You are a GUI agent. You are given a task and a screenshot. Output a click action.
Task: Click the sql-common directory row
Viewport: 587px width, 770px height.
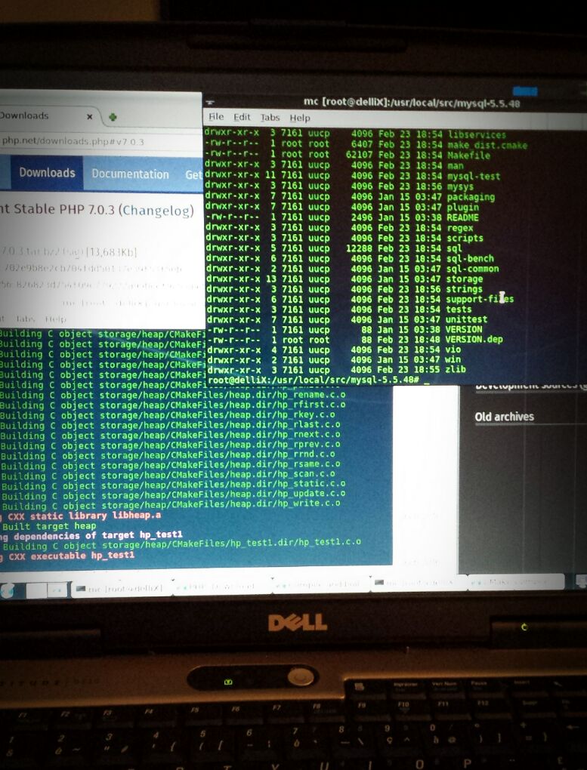click(352, 269)
